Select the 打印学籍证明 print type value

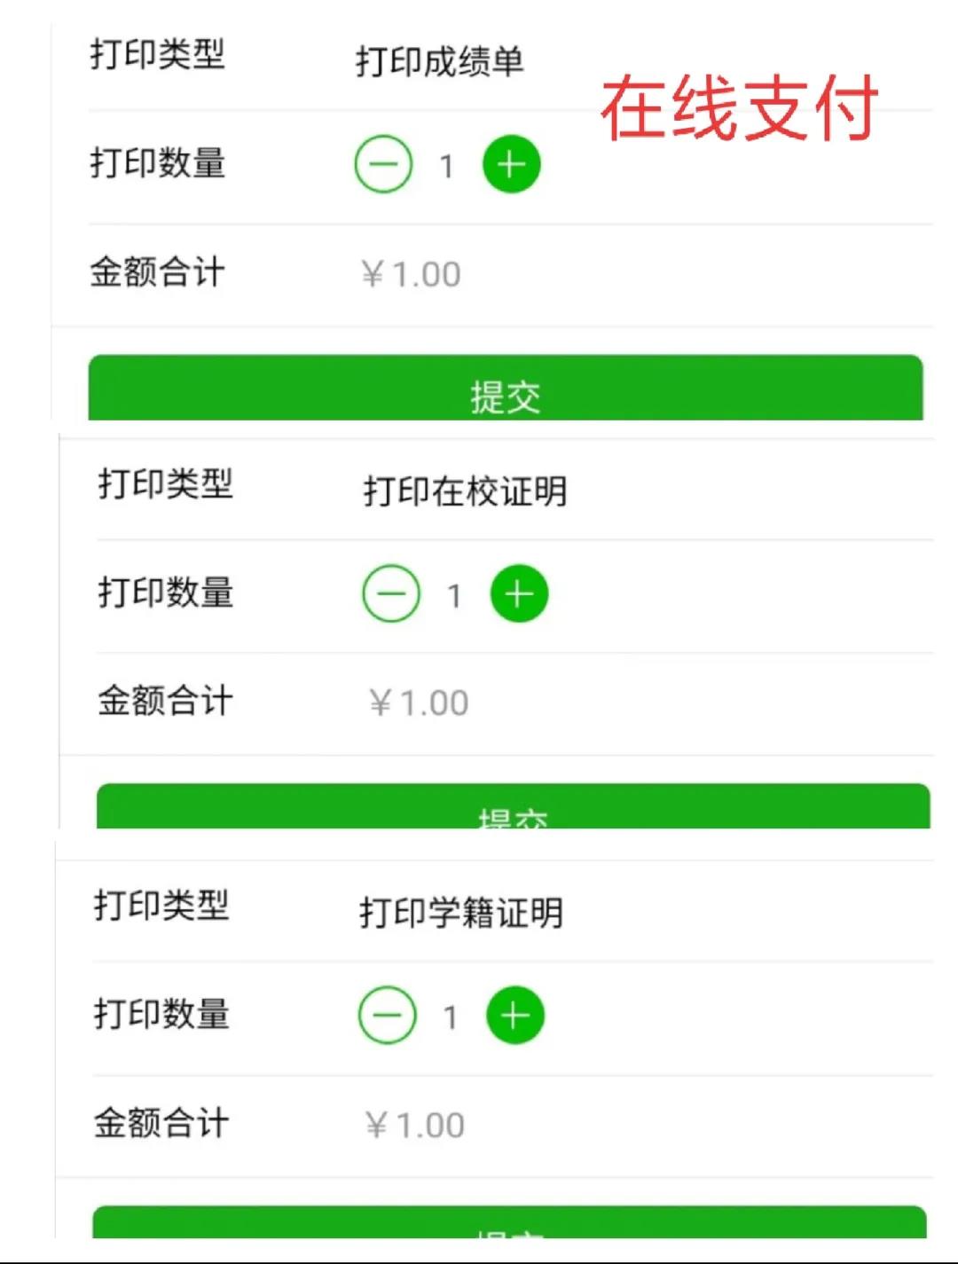[x=461, y=912]
